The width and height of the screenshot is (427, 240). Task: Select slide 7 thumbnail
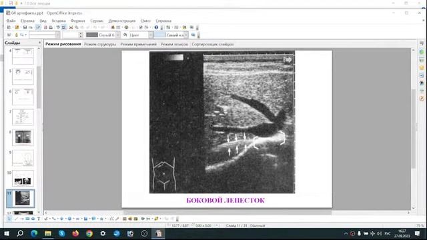(23, 117)
